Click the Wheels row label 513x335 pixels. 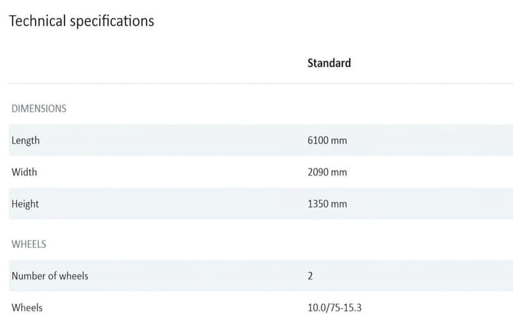coord(27,307)
